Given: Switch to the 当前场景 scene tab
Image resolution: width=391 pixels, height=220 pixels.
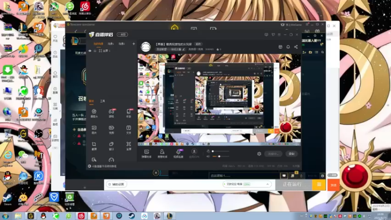Looking at the screenshot, I should click(98, 44).
